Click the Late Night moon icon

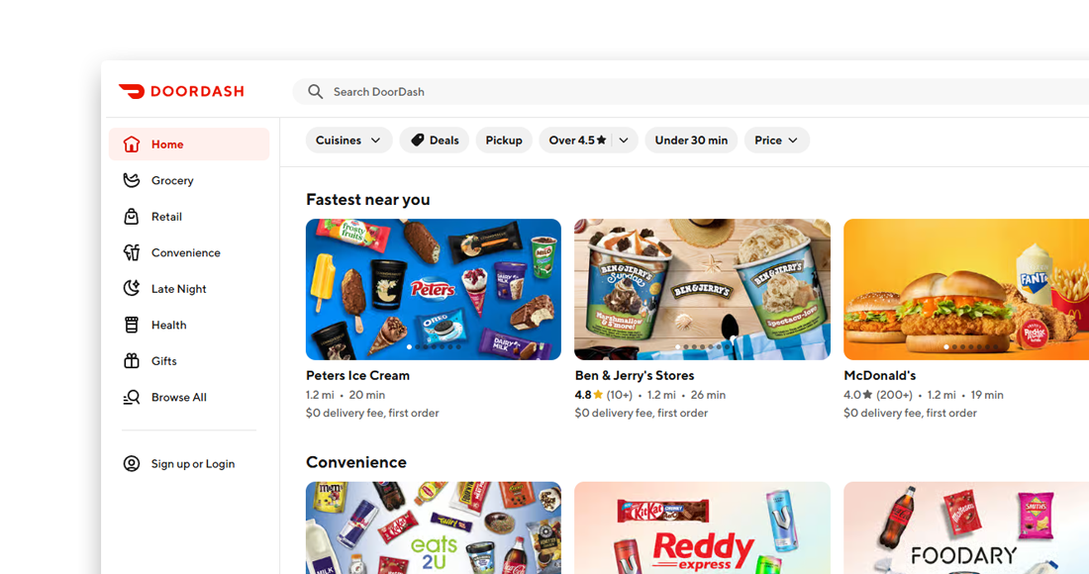point(132,289)
